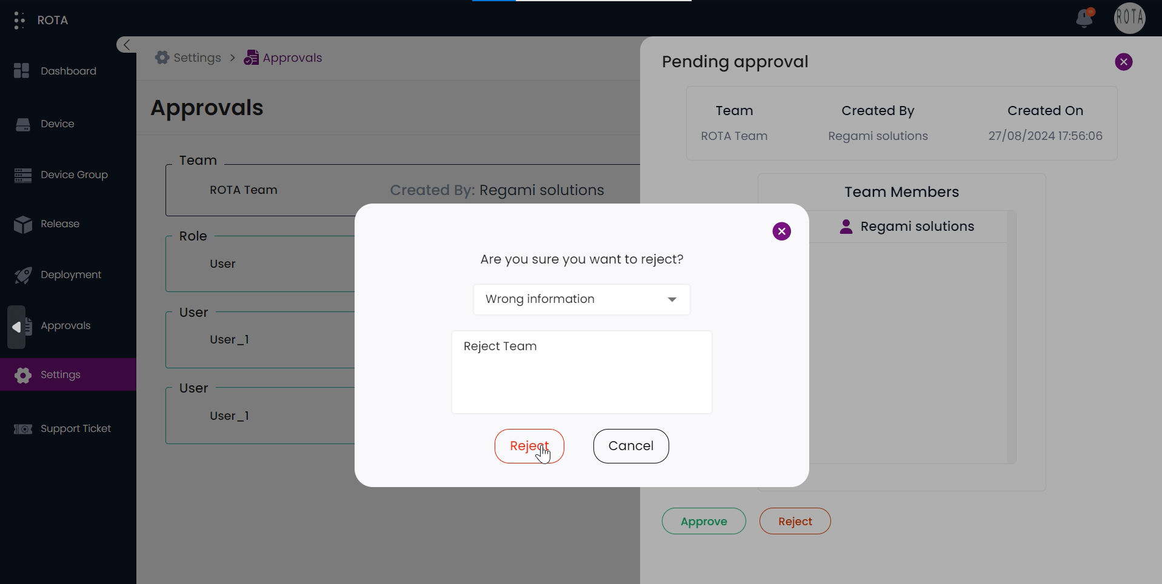Image resolution: width=1162 pixels, height=584 pixels.
Task: Close the reject confirmation dialog
Action: tap(781, 231)
